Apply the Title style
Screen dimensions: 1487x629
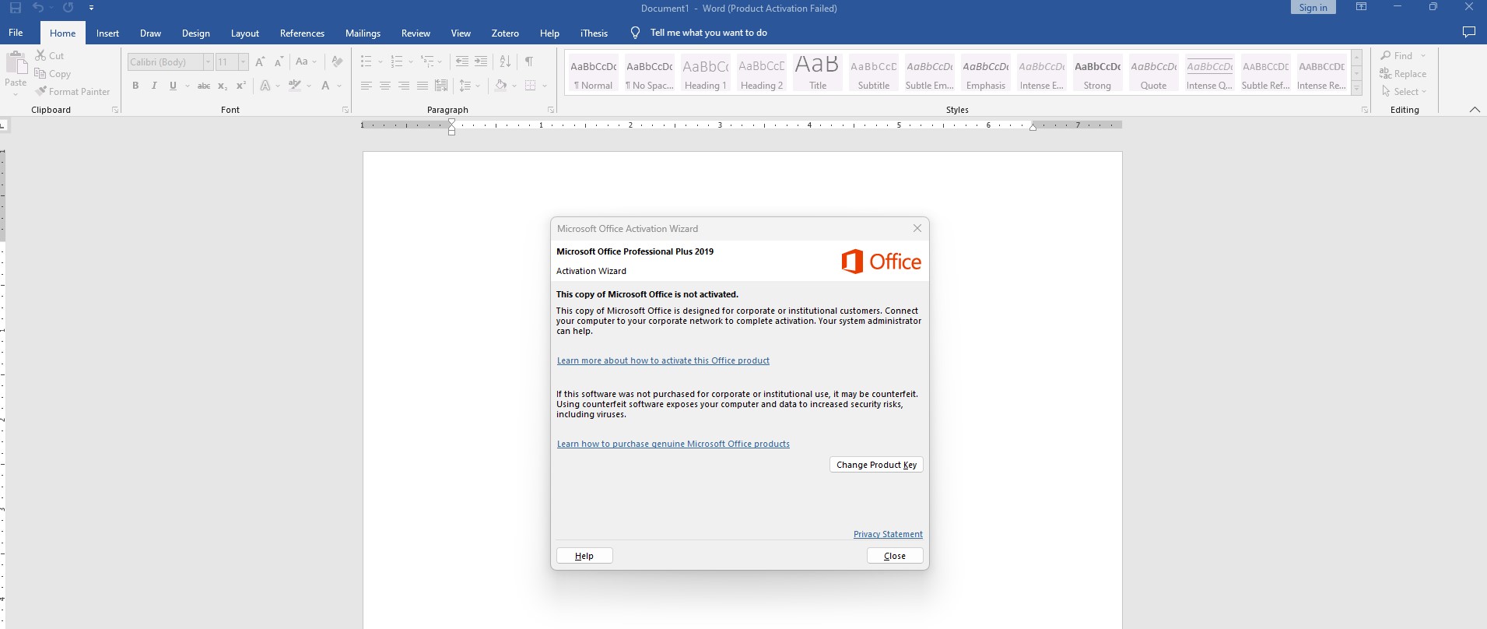pos(817,72)
